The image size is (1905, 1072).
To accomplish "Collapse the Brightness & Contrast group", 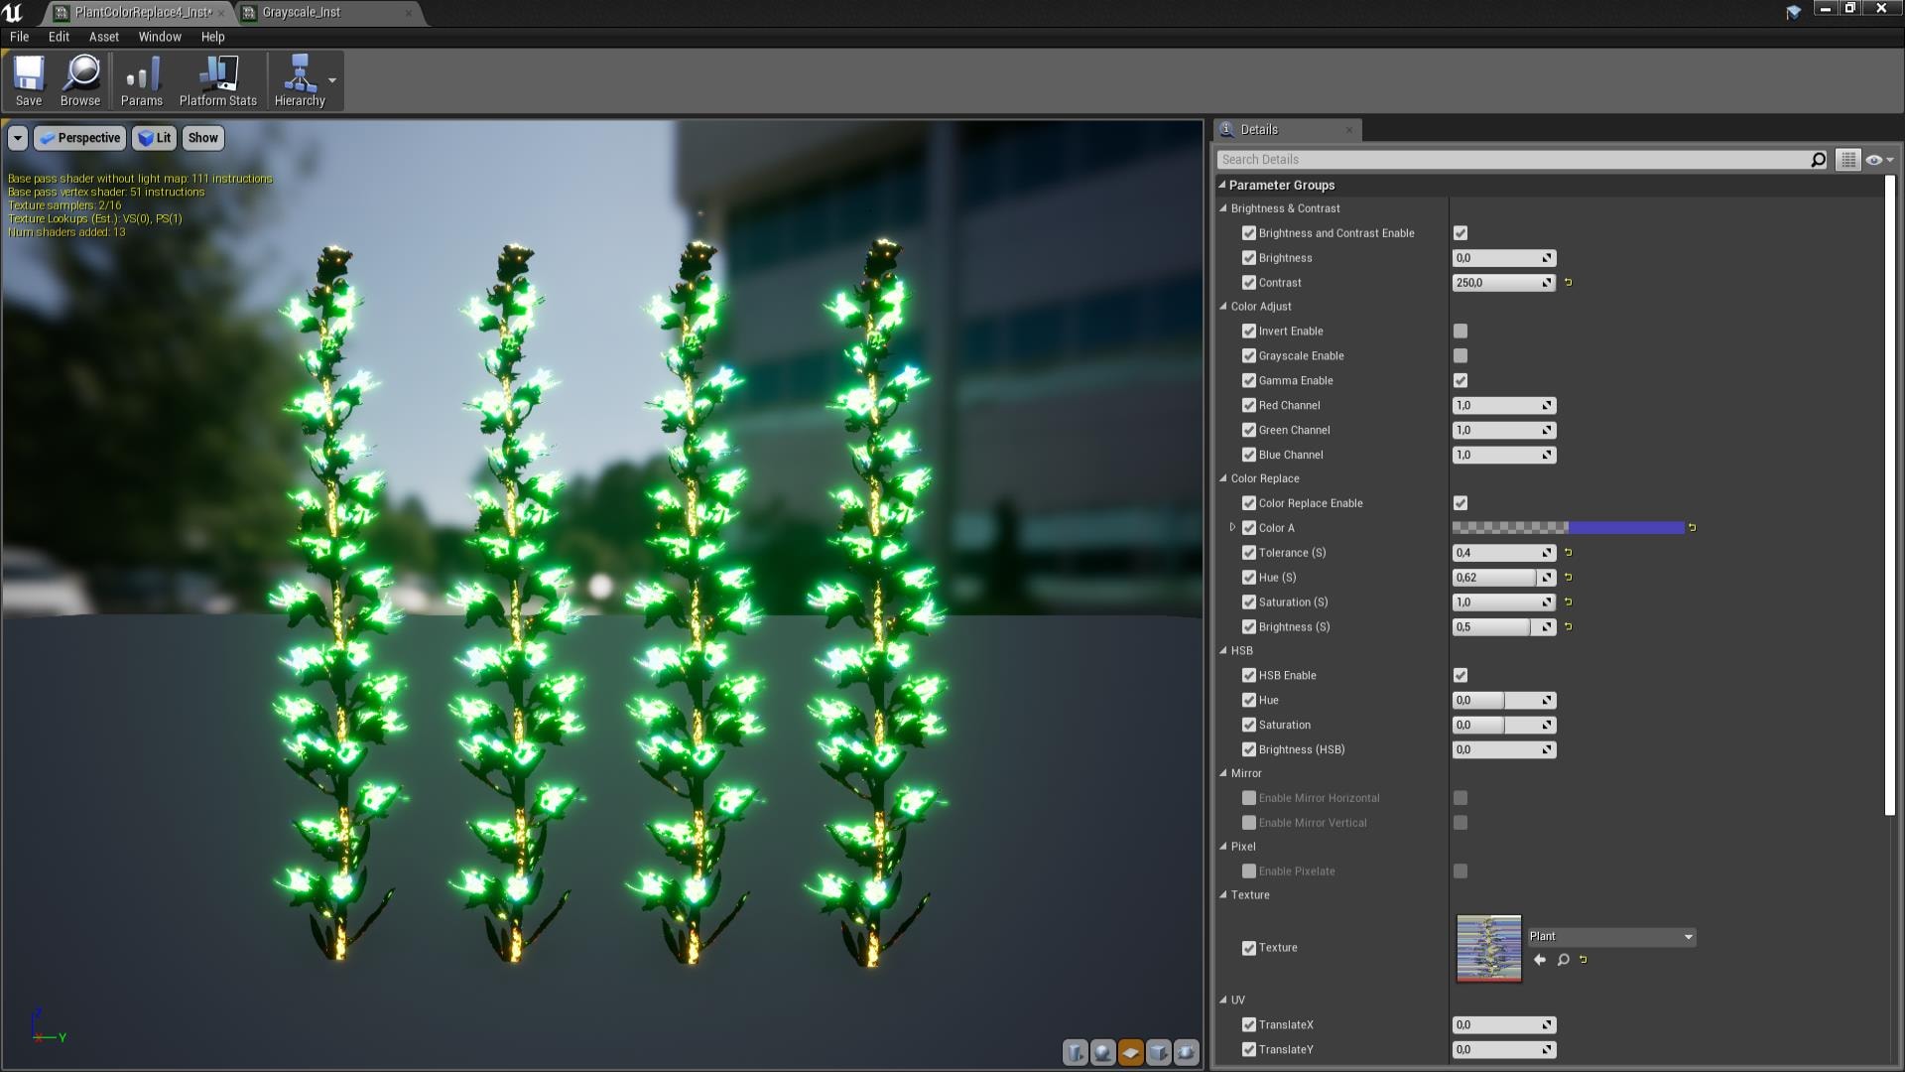I will pos(1224,208).
